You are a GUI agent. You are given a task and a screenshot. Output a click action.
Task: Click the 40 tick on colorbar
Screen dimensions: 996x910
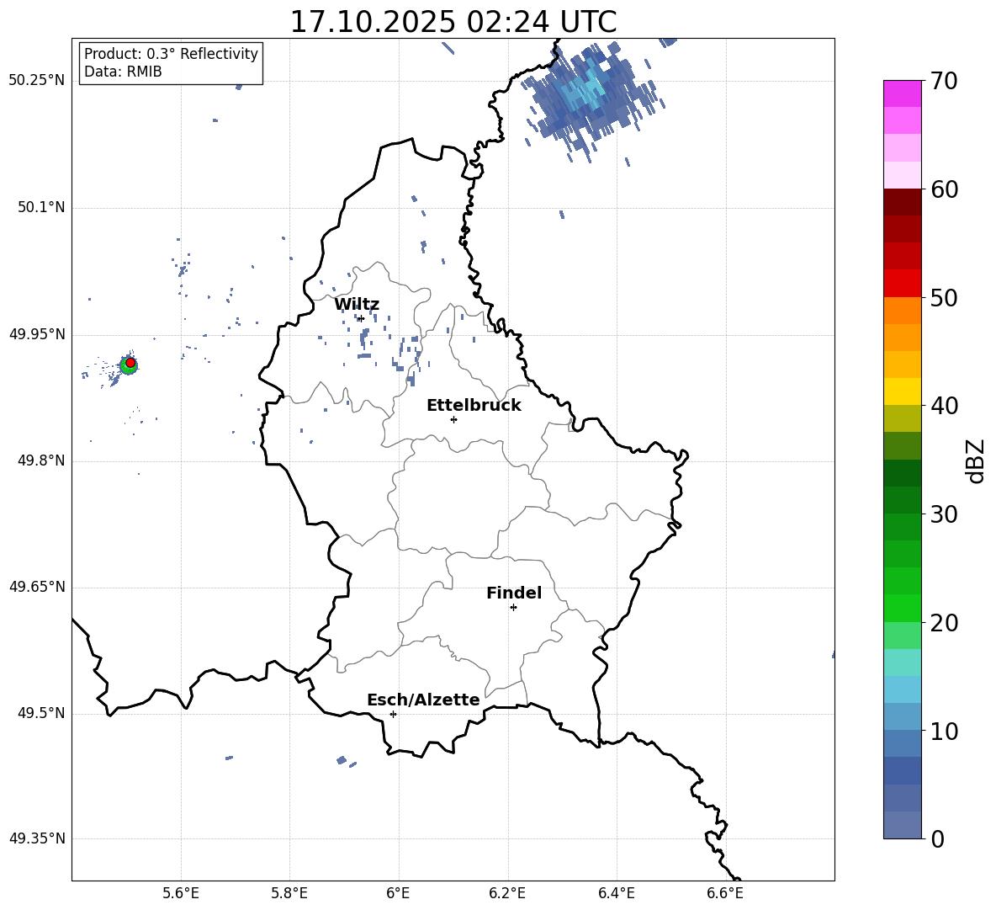pyautogui.click(x=944, y=406)
